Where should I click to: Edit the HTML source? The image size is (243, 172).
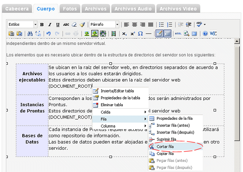tap(178, 34)
